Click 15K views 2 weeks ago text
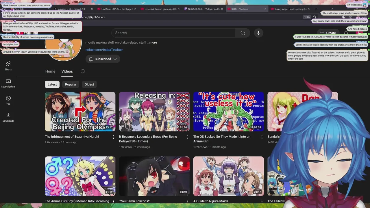 pyautogui.click(x=134, y=147)
